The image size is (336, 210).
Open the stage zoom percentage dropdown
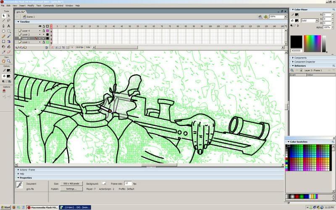286,17
